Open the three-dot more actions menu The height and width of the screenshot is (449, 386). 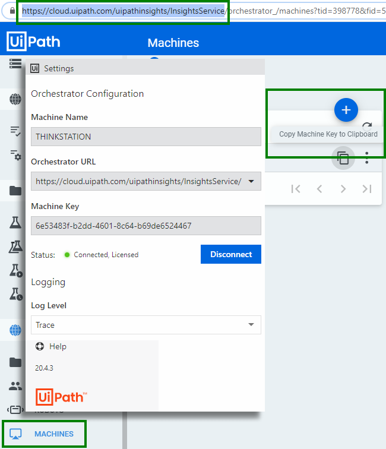coord(367,158)
